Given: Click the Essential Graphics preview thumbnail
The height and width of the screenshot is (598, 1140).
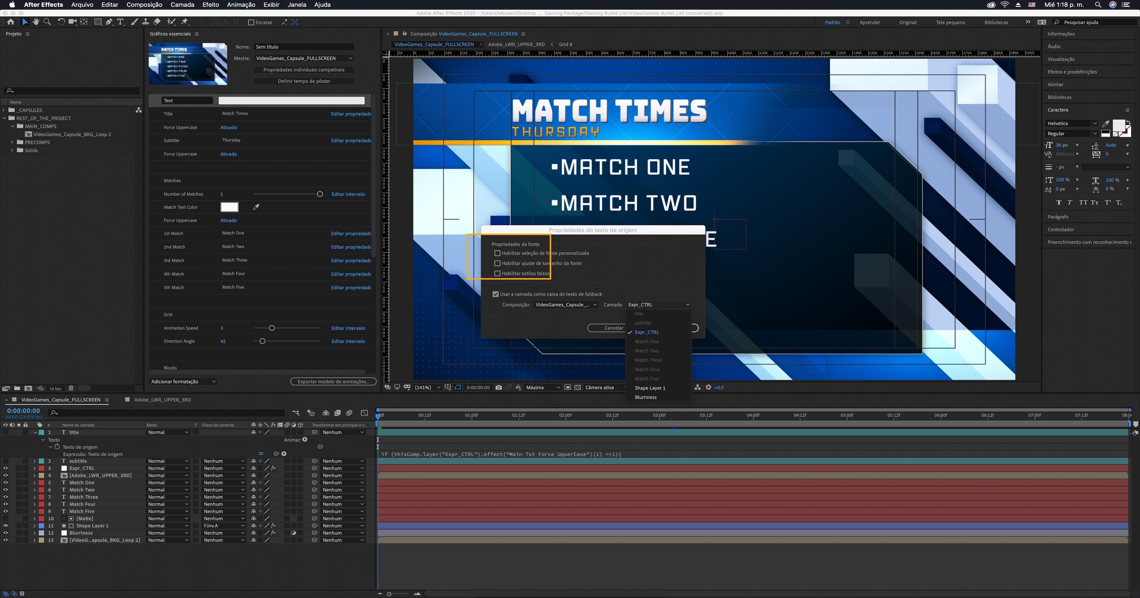Looking at the screenshot, I should (x=188, y=64).
